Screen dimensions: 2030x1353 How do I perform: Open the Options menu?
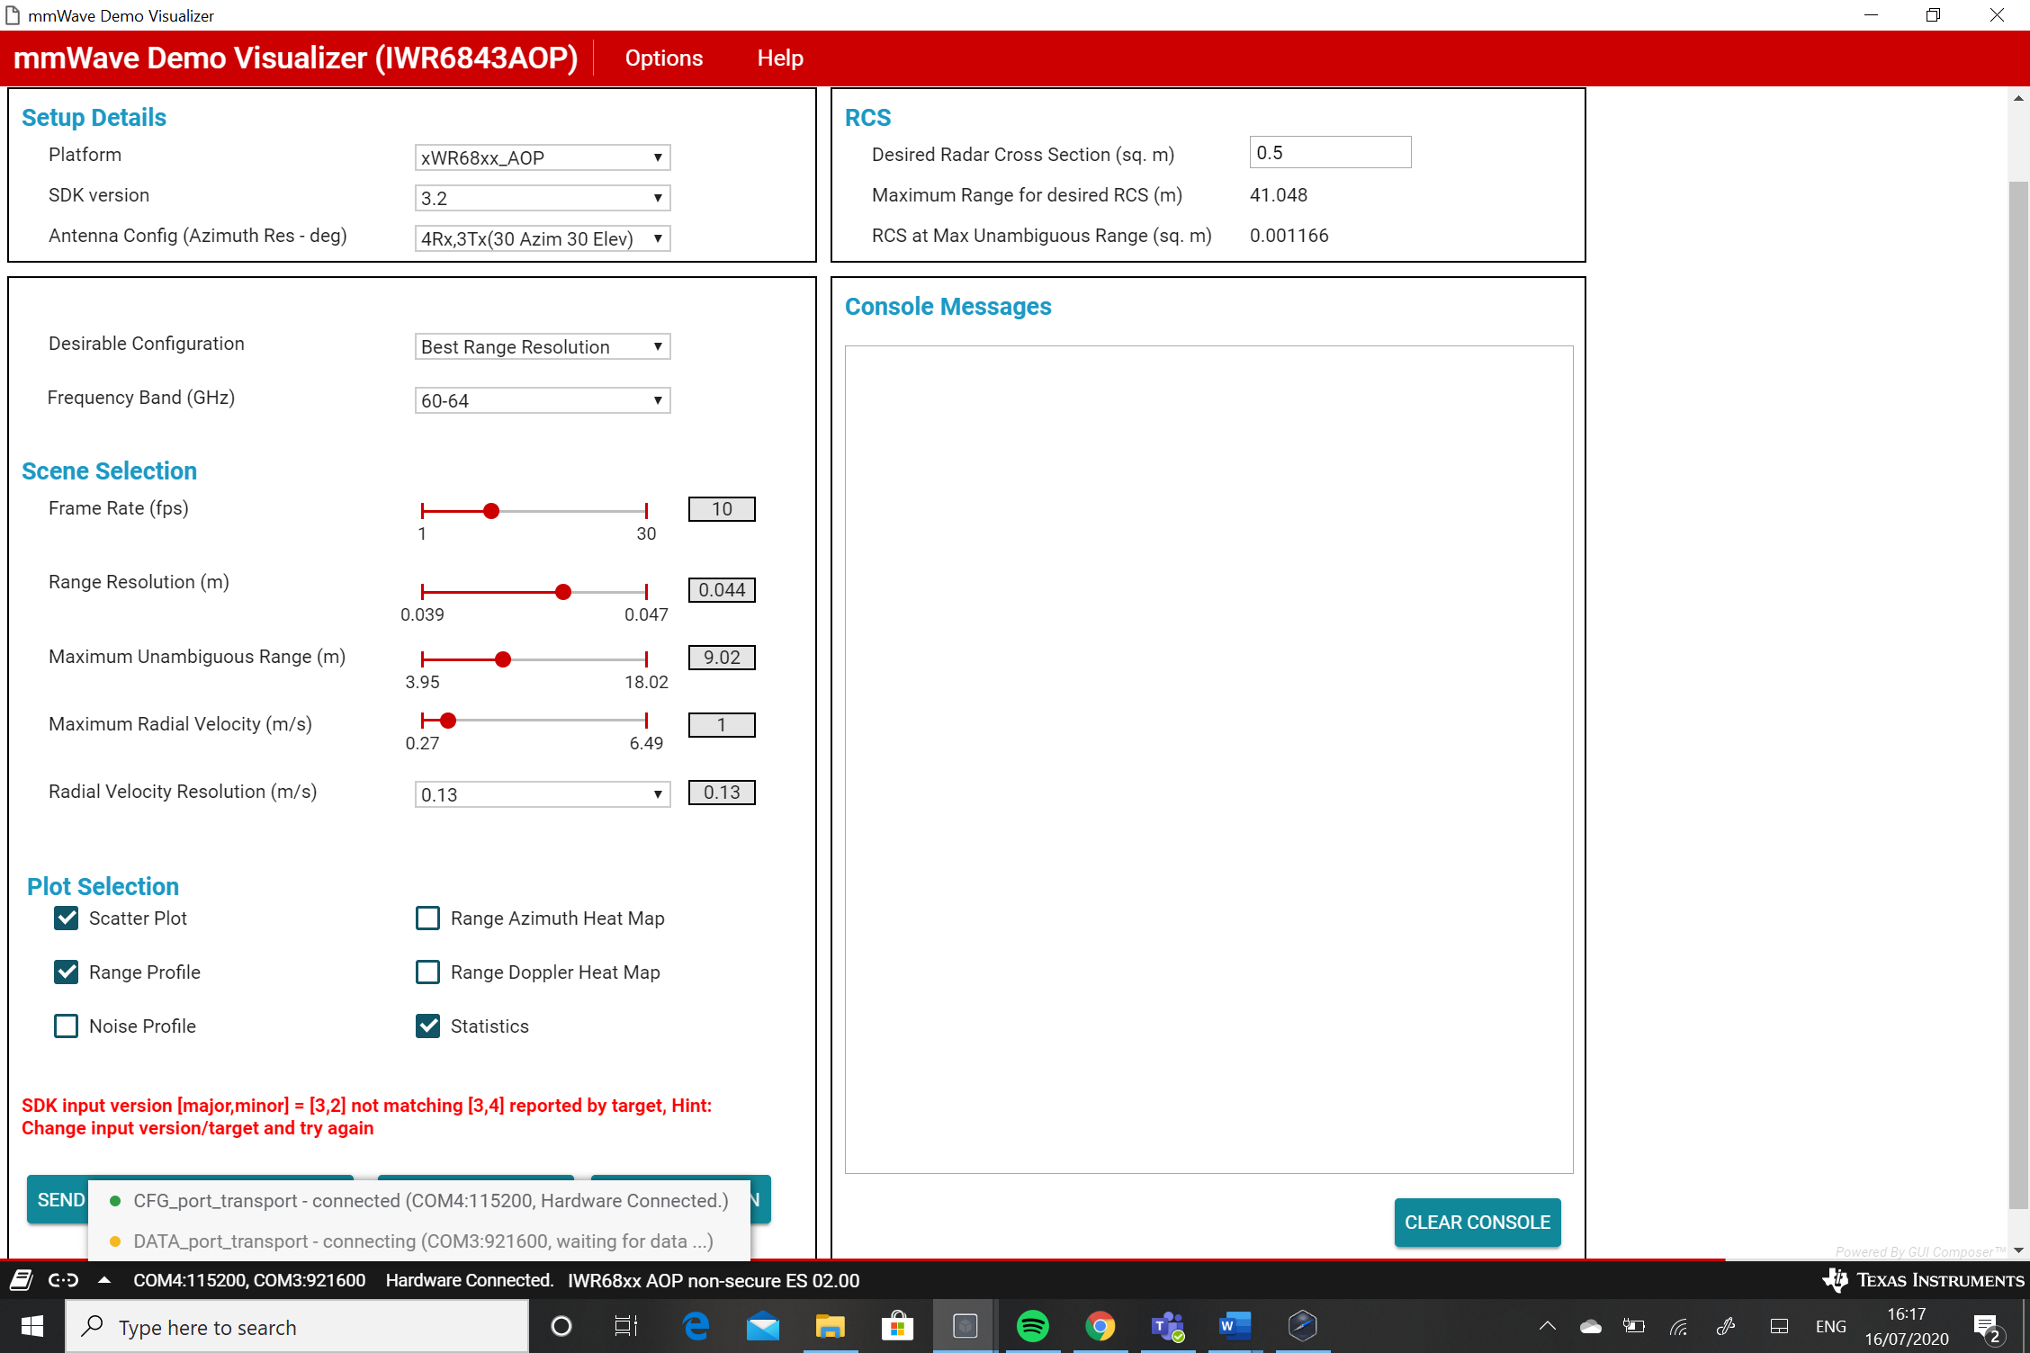tap(663, 58)
